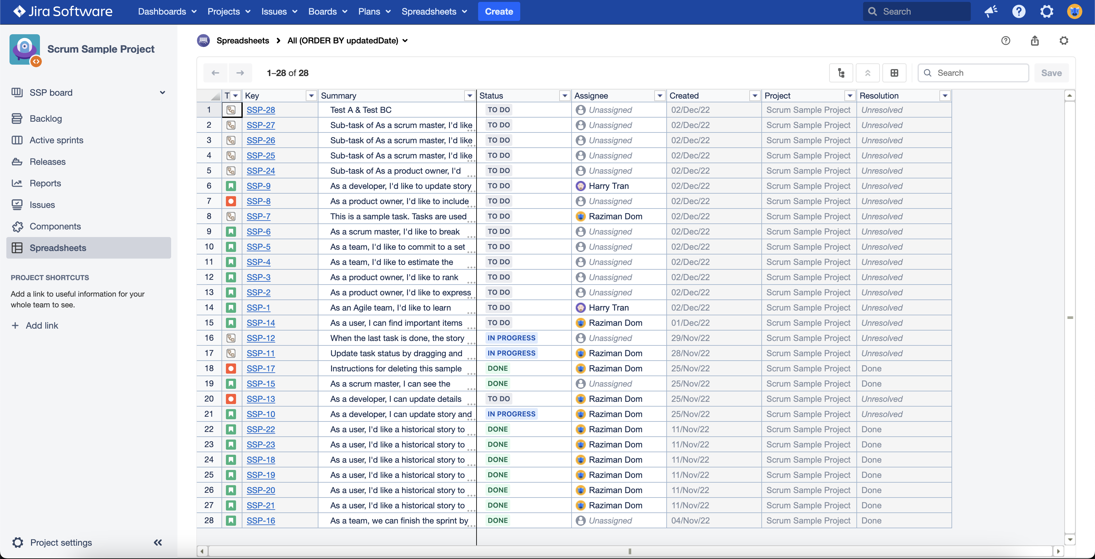The height and width of the screenshot is (559, 1095).
Task: Click the next page arrow icon
Action: (x=240, y=73)
